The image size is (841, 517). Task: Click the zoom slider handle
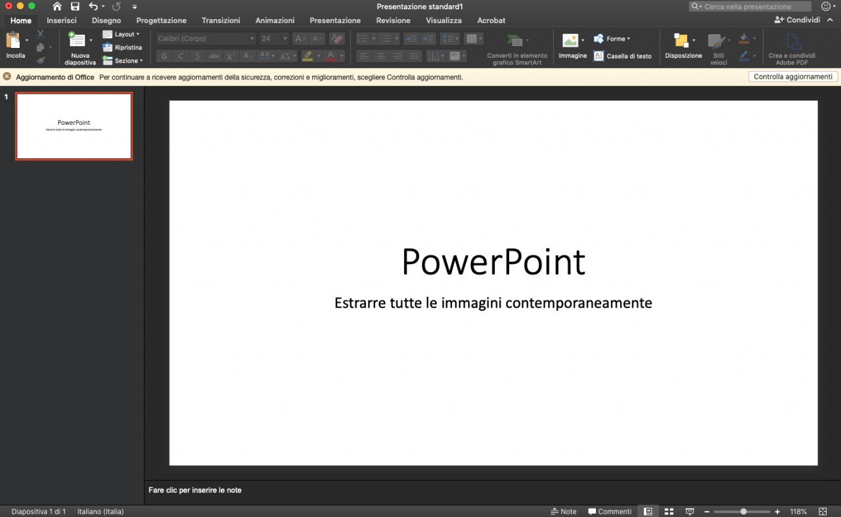tap(743, 512)
